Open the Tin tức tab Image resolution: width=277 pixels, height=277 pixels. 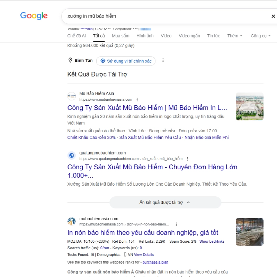tap(213, 36)
